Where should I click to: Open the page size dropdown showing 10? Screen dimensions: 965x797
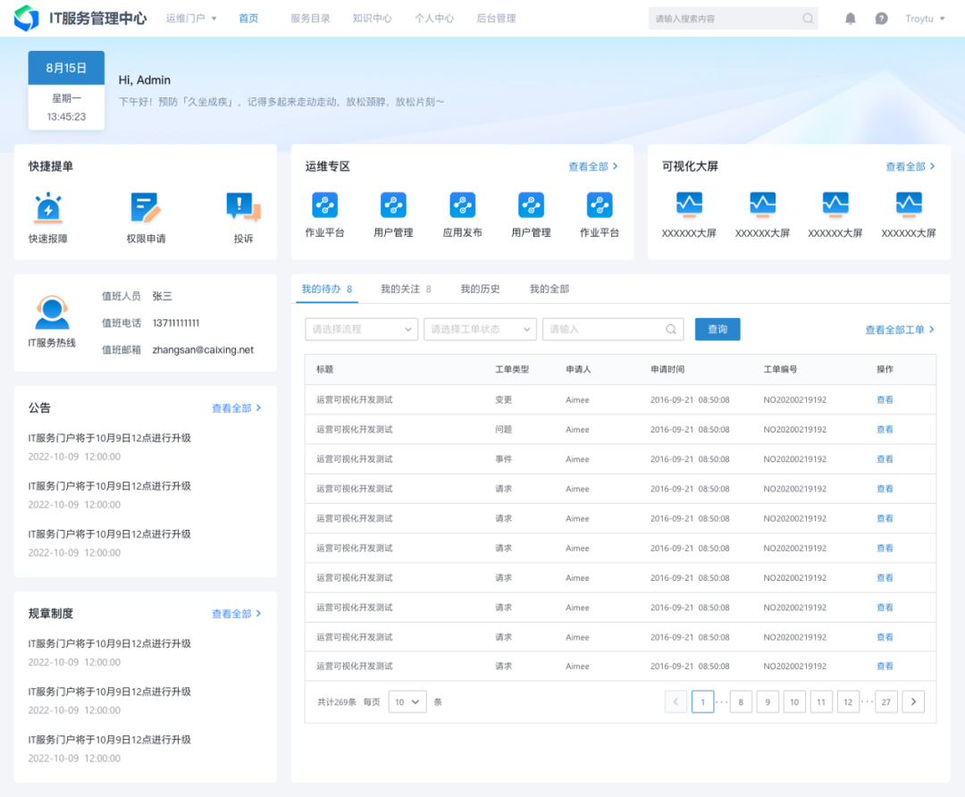pyautogui.click(x=407, y=701)
